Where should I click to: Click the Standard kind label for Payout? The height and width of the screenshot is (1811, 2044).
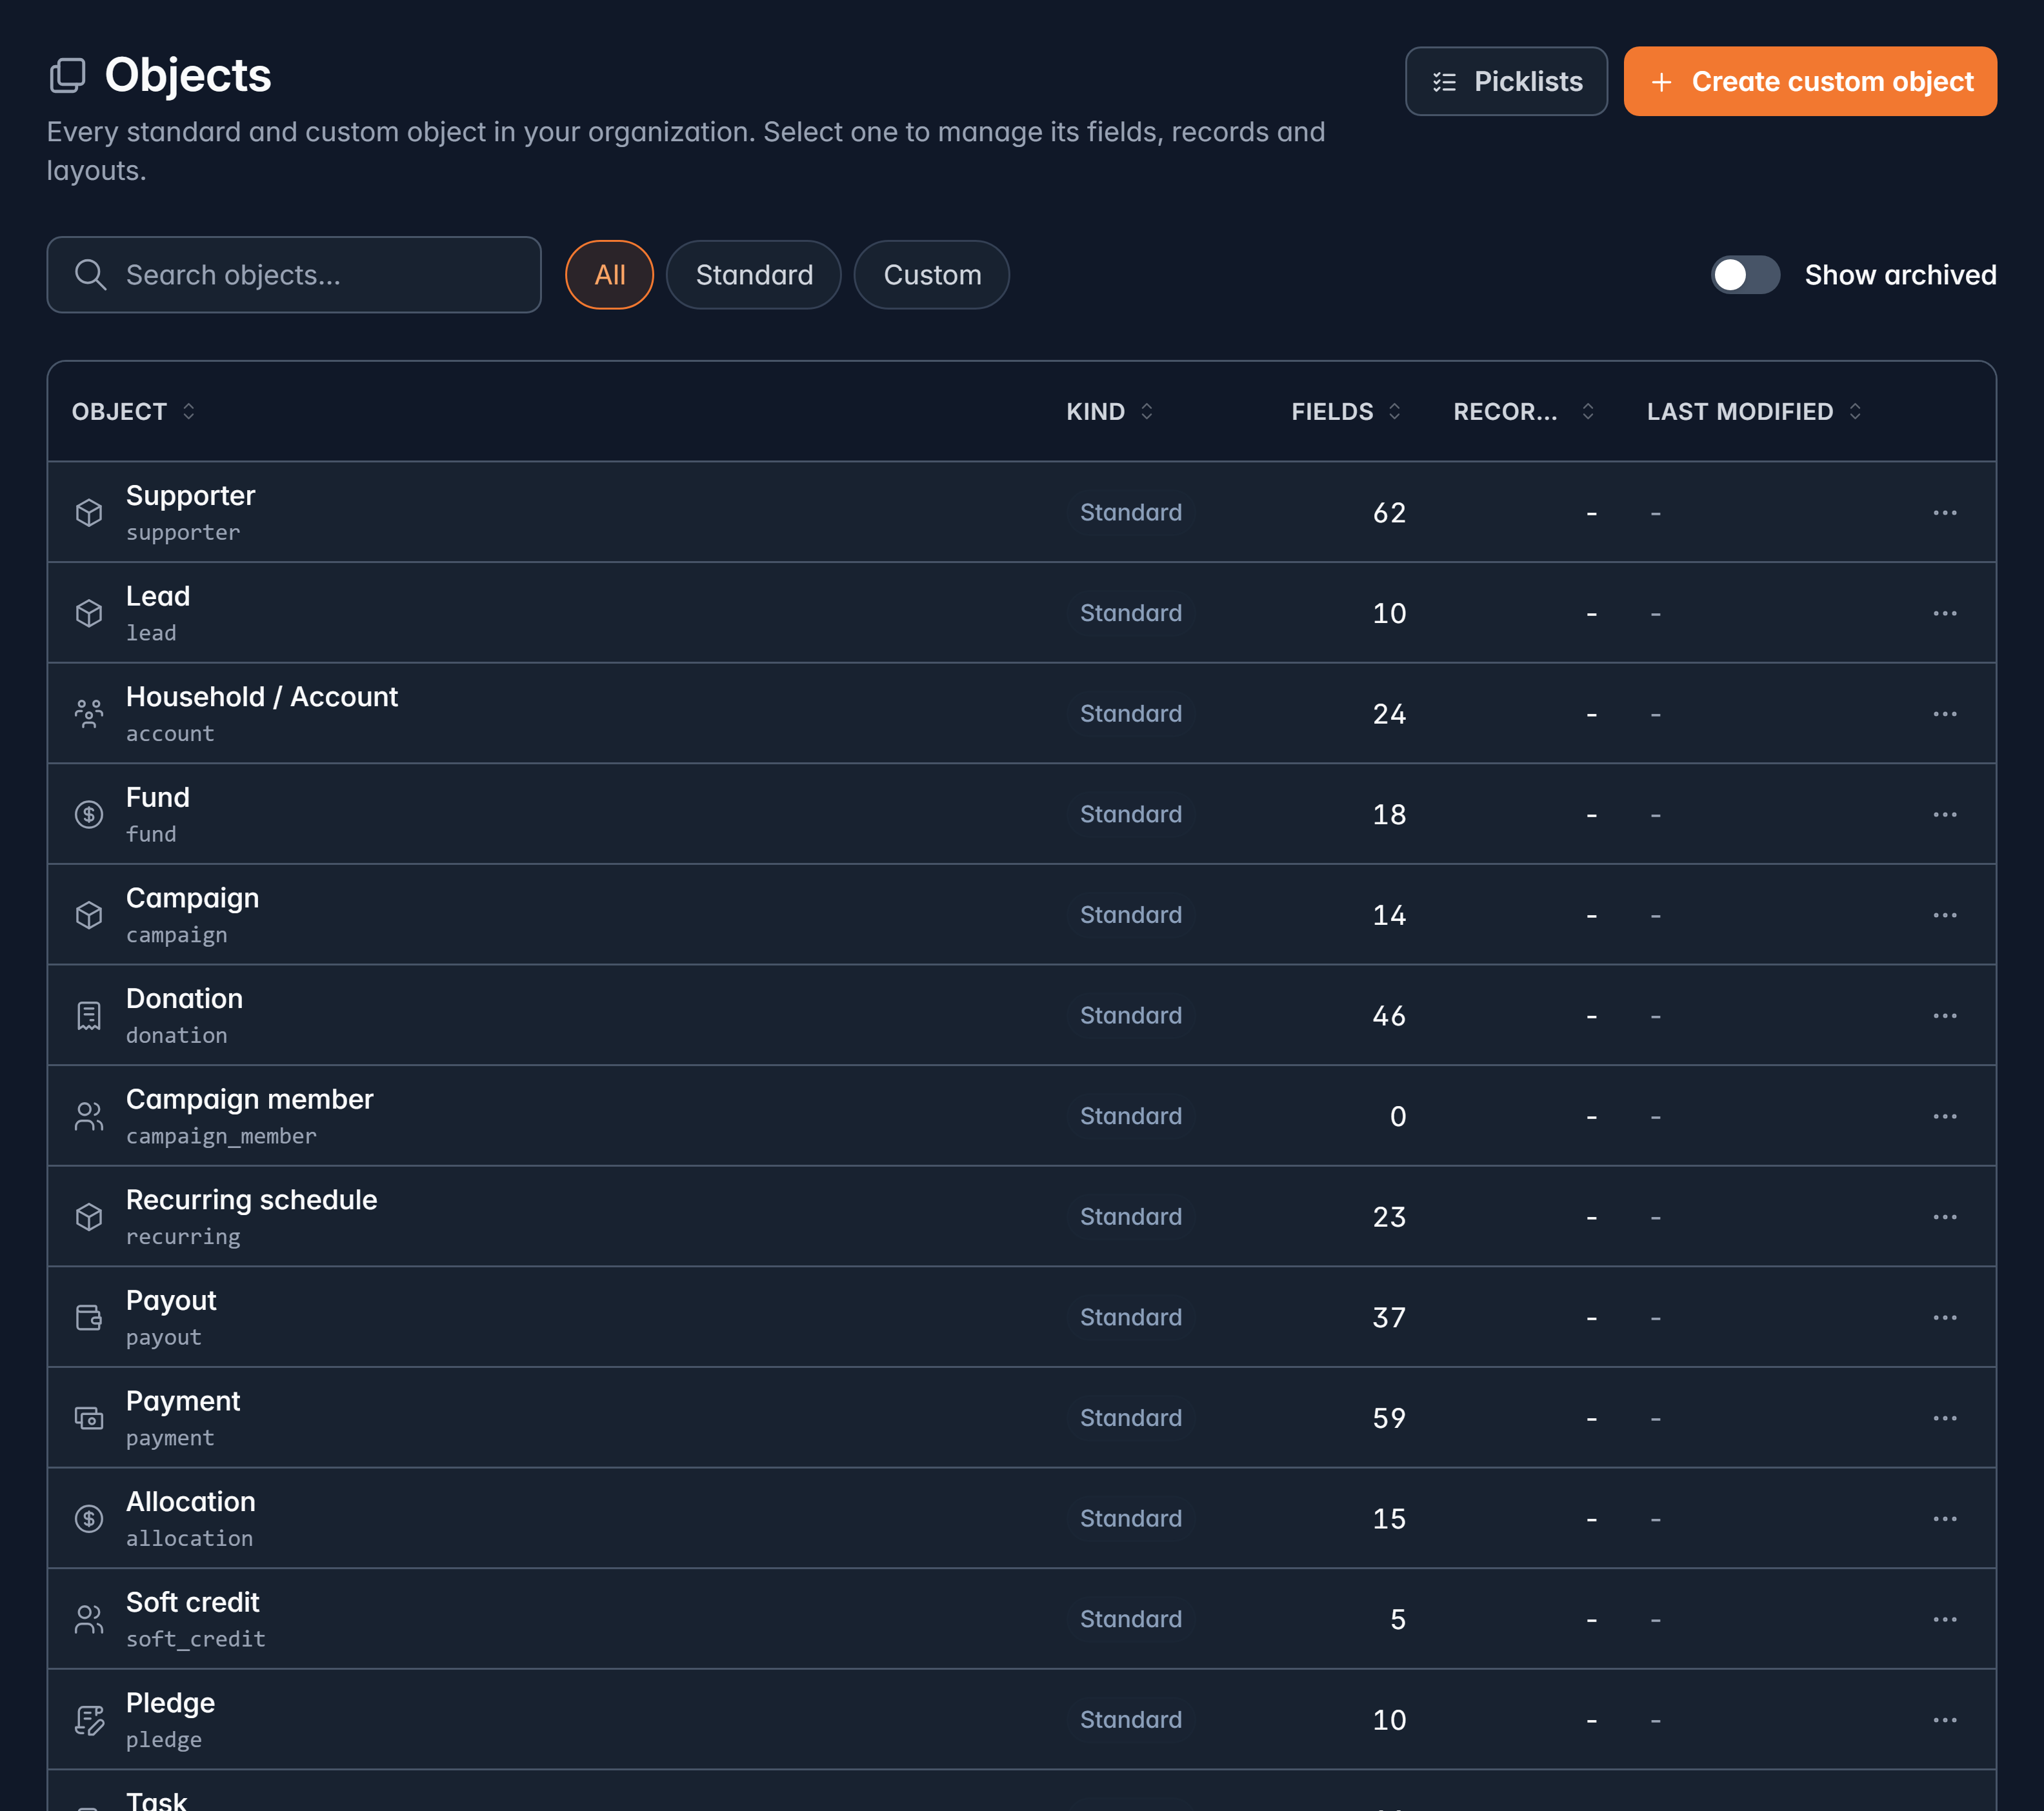point(1131,1317)
